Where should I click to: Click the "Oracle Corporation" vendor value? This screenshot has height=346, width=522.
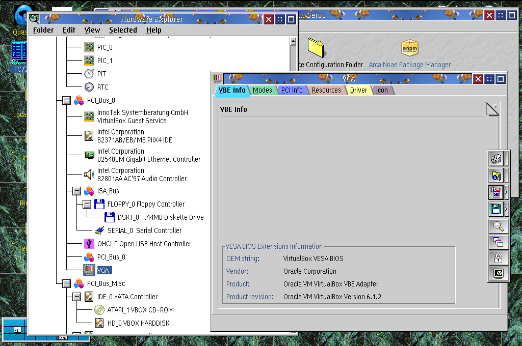click(x=310, y=271)
